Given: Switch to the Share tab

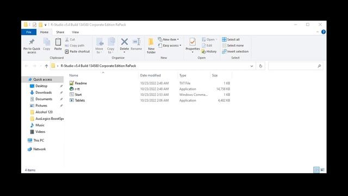Looking at the screenshot, I should (60, 32).
